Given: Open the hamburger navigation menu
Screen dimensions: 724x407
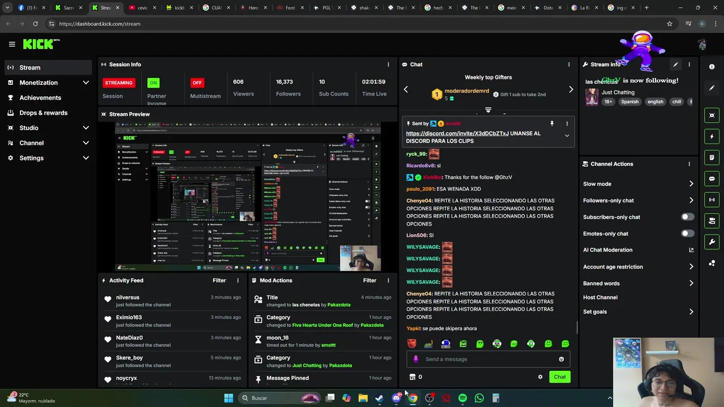Looking at the screenshot, I should click(x=12, y=44).
